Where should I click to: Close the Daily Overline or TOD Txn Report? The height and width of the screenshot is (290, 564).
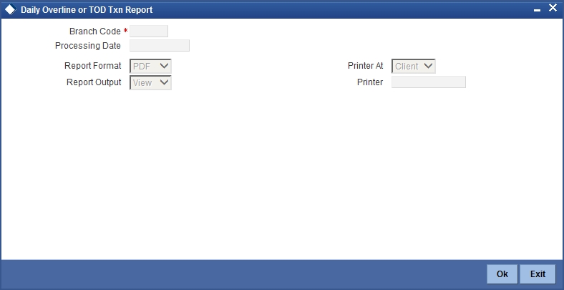tap(553, 8)
